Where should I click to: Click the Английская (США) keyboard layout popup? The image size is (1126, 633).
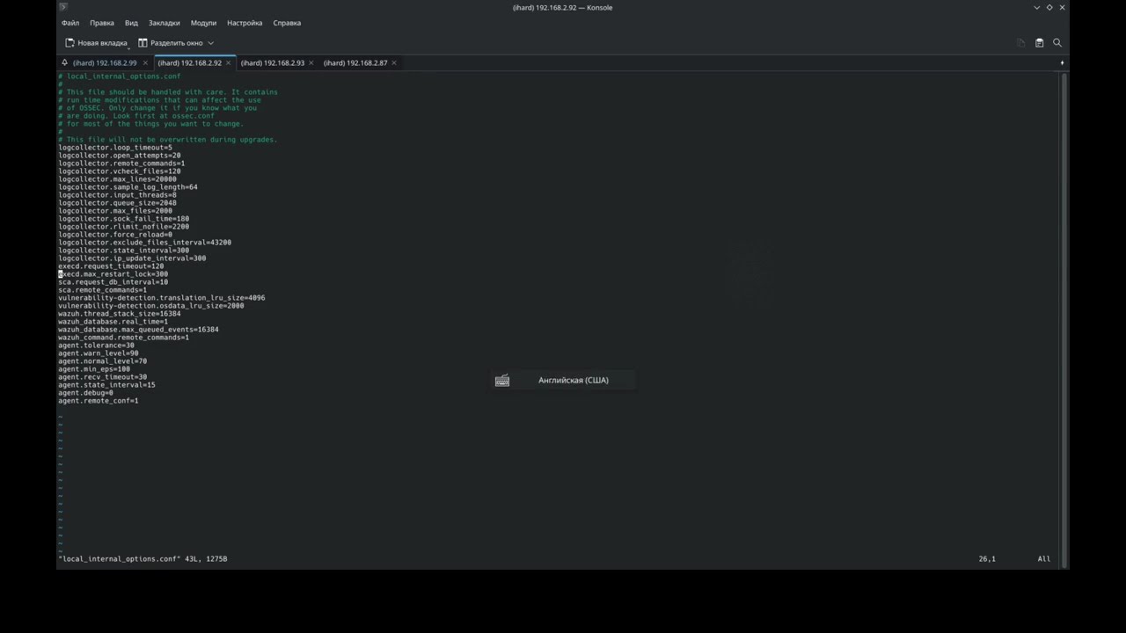coord(563,381)
